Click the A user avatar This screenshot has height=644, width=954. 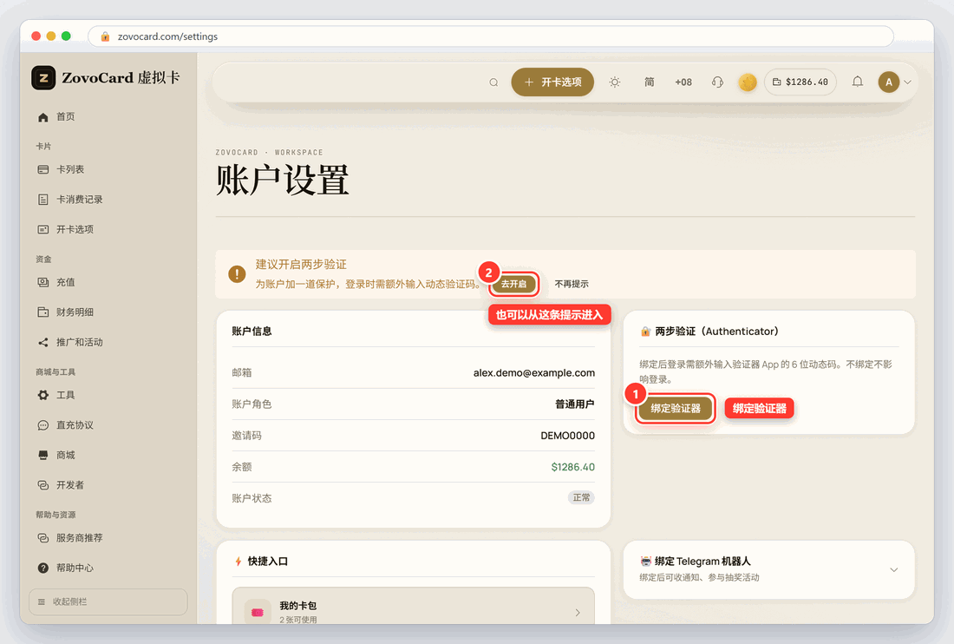point(889,82)
